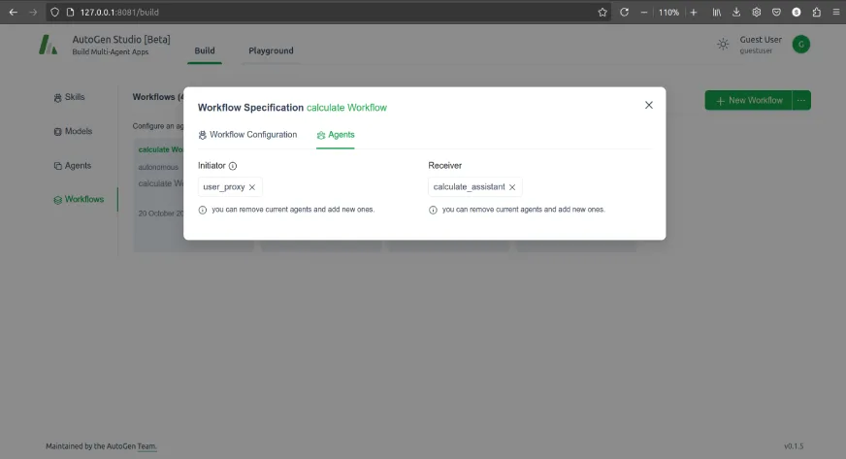Screen dimensions: 846x459
Task: Click the shield tracking protection icon
Action: click(54, 12)
